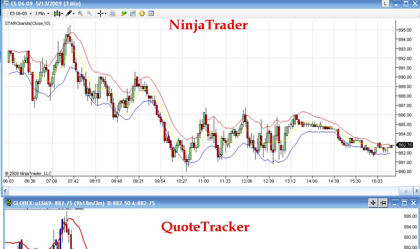Maximize the QuoteTracker chart window
Image resolution: width=420 pixels, height=249 pixels.
(x=405, y=203)
